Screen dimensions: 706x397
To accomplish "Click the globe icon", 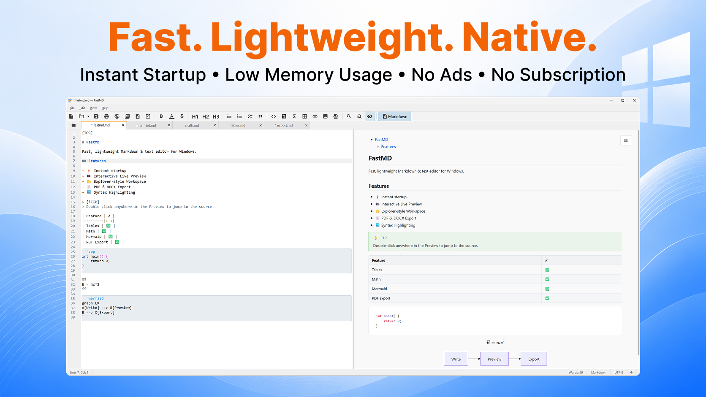I will [x=117, y=116].
